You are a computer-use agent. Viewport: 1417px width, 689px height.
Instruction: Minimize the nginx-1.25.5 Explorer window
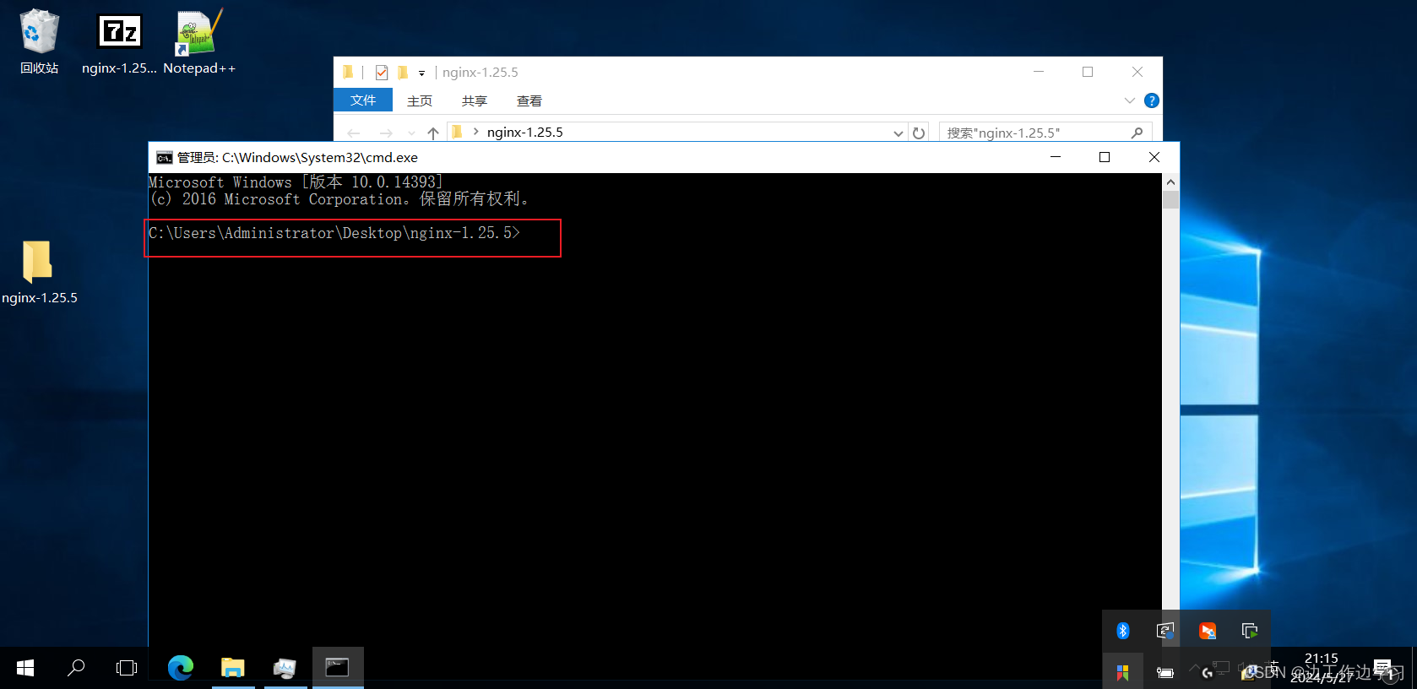[x=1039, y=72]
